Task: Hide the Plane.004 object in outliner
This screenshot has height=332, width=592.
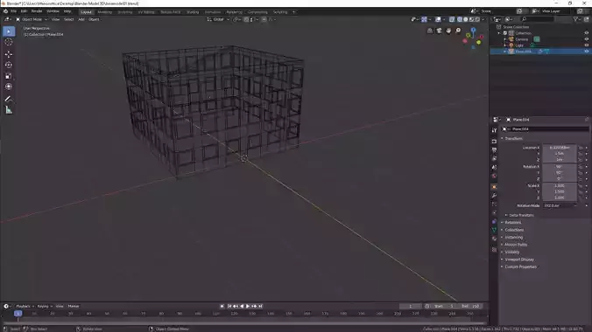Action: click(587, 52)
